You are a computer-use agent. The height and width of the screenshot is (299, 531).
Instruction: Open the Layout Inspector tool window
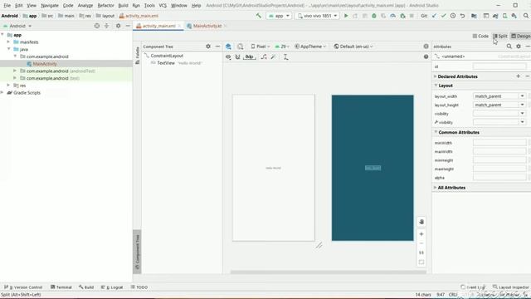coord(511,287)
